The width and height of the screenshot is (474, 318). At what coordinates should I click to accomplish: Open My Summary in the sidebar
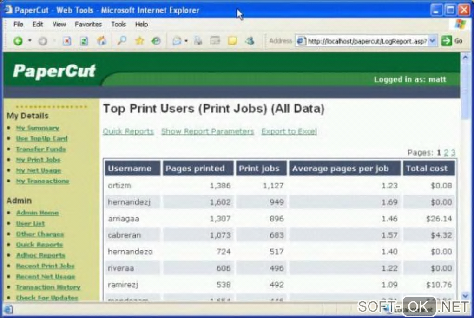38,128
